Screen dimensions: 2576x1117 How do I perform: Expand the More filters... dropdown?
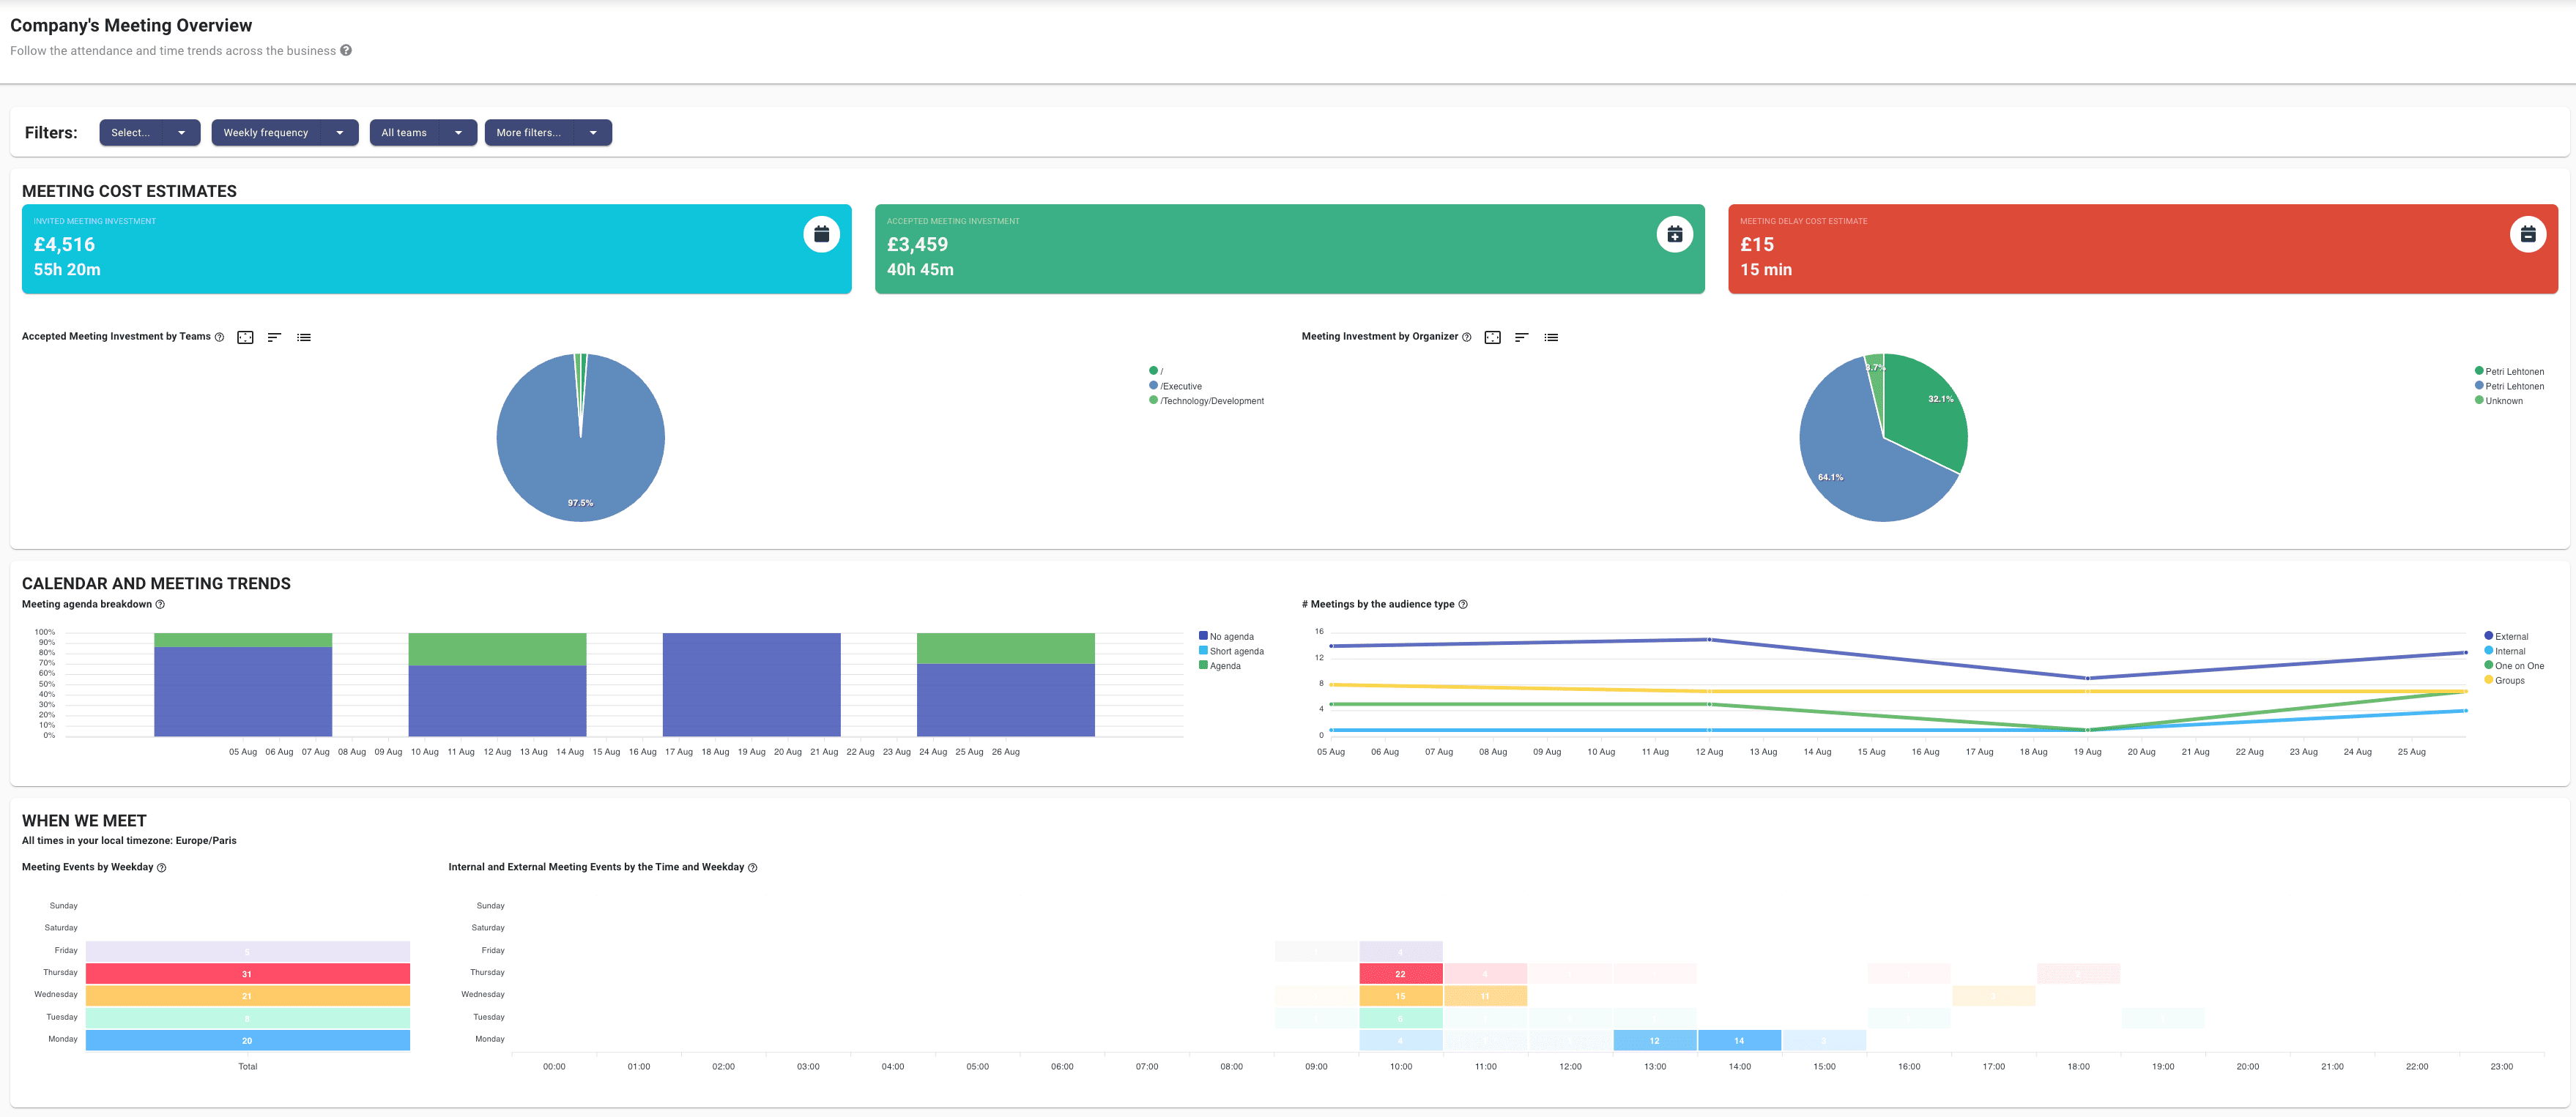(x=547, y=132)
